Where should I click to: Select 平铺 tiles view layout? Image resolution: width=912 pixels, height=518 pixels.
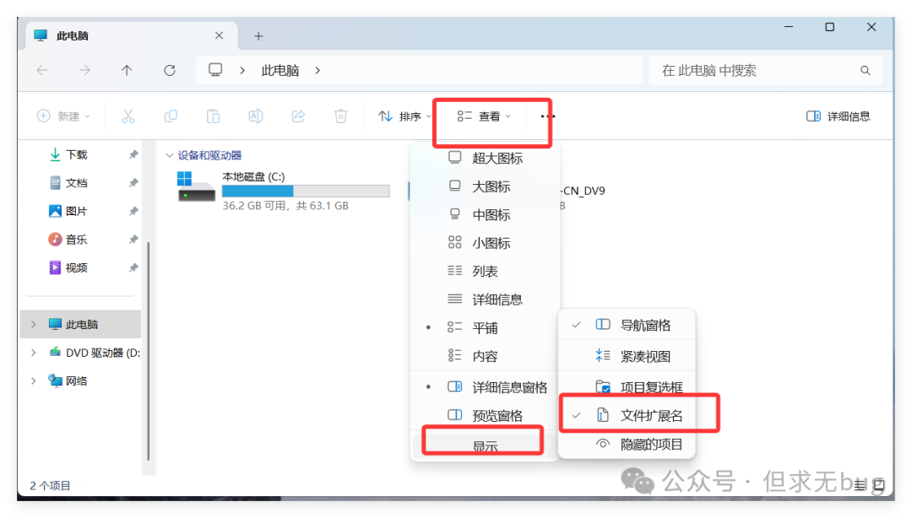(485, 328)
